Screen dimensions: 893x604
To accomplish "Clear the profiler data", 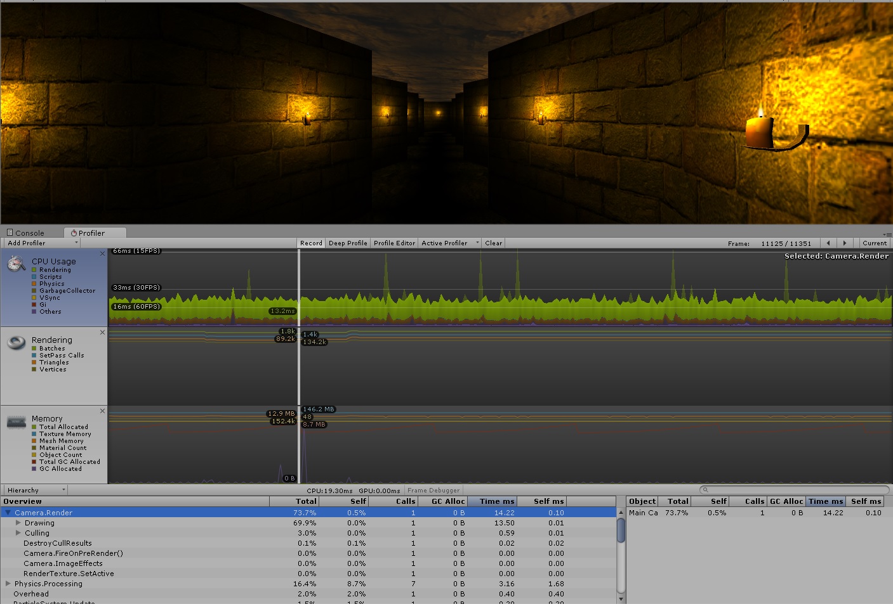I will (493, 243).
